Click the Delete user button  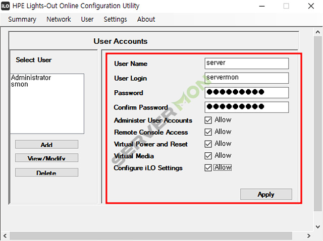46,172
